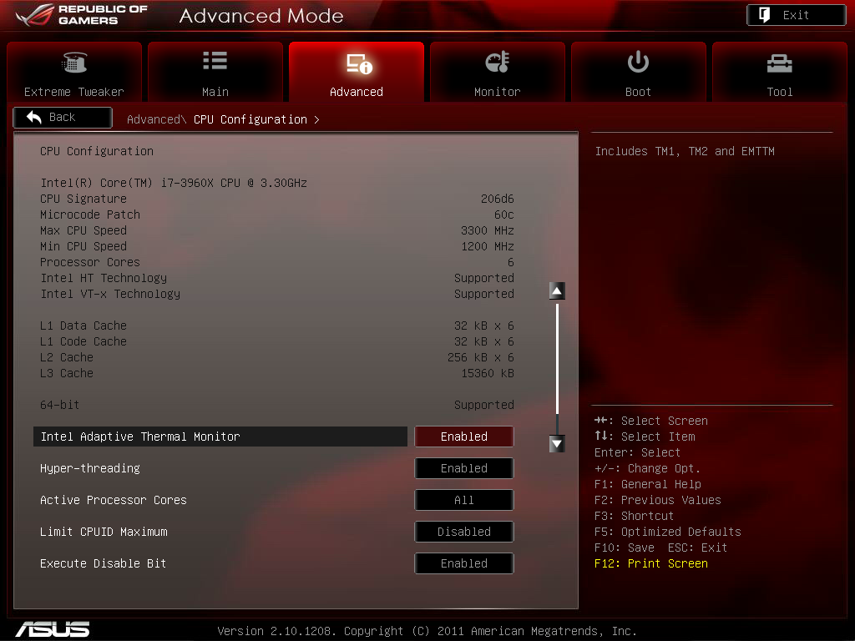Click the F3: Shortcut hint

635,516
